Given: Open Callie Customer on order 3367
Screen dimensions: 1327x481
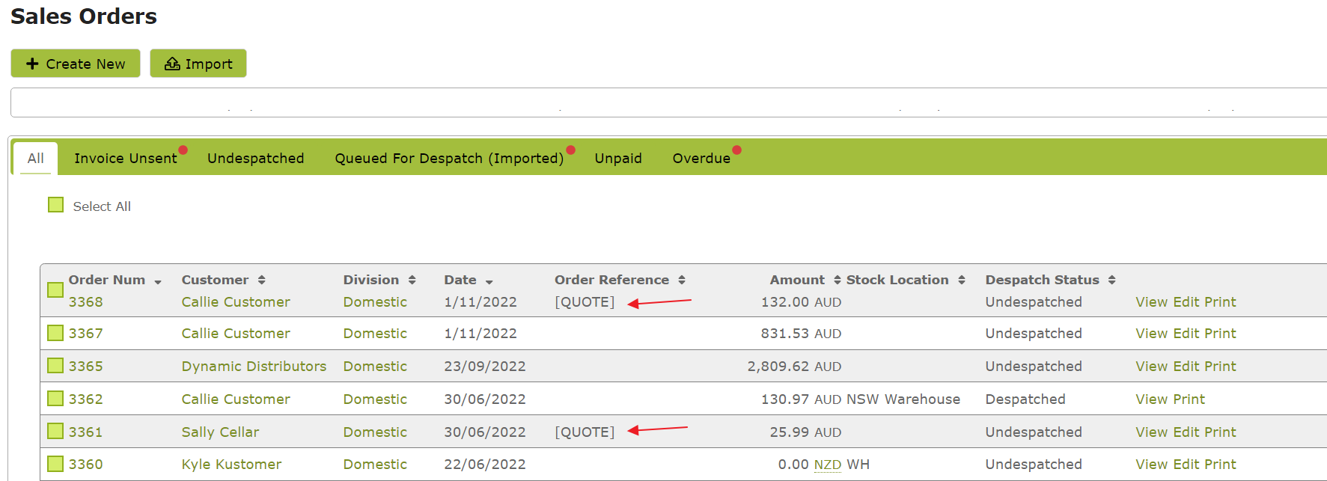Looking at the screenshot, I should point(236,333).
